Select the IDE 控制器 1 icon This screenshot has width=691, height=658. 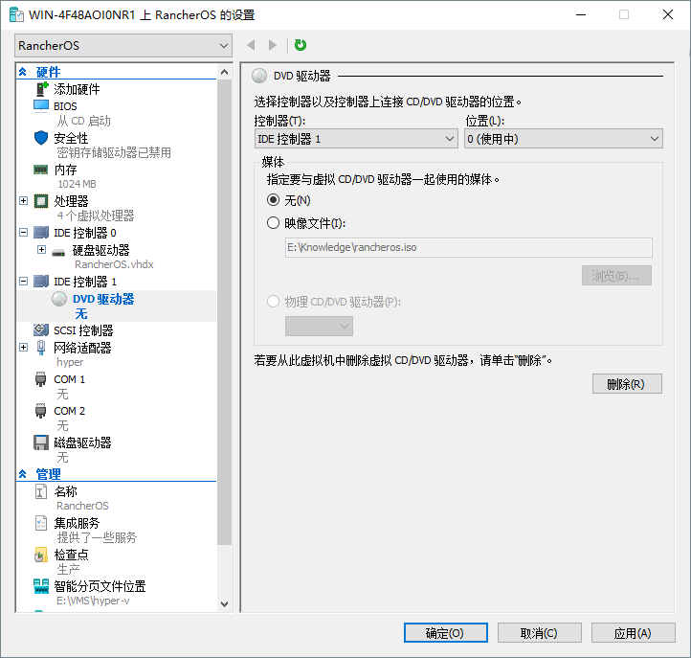[41, 281]
